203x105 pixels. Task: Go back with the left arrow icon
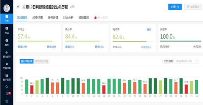18,7
